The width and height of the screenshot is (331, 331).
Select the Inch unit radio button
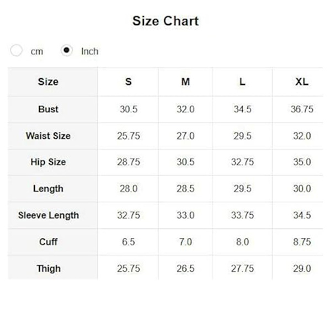pyautogui.click(x=67, y=51)
